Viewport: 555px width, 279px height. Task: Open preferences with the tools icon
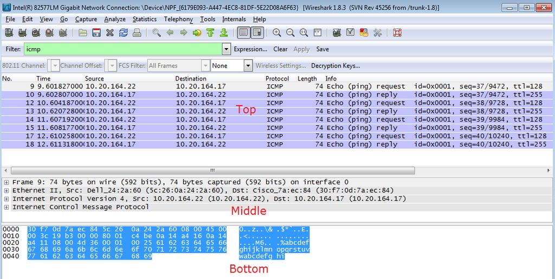[377, 33]
